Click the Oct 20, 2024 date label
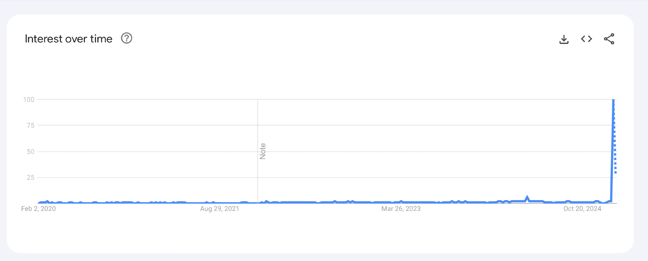648x261 pixels. [582, 209]
